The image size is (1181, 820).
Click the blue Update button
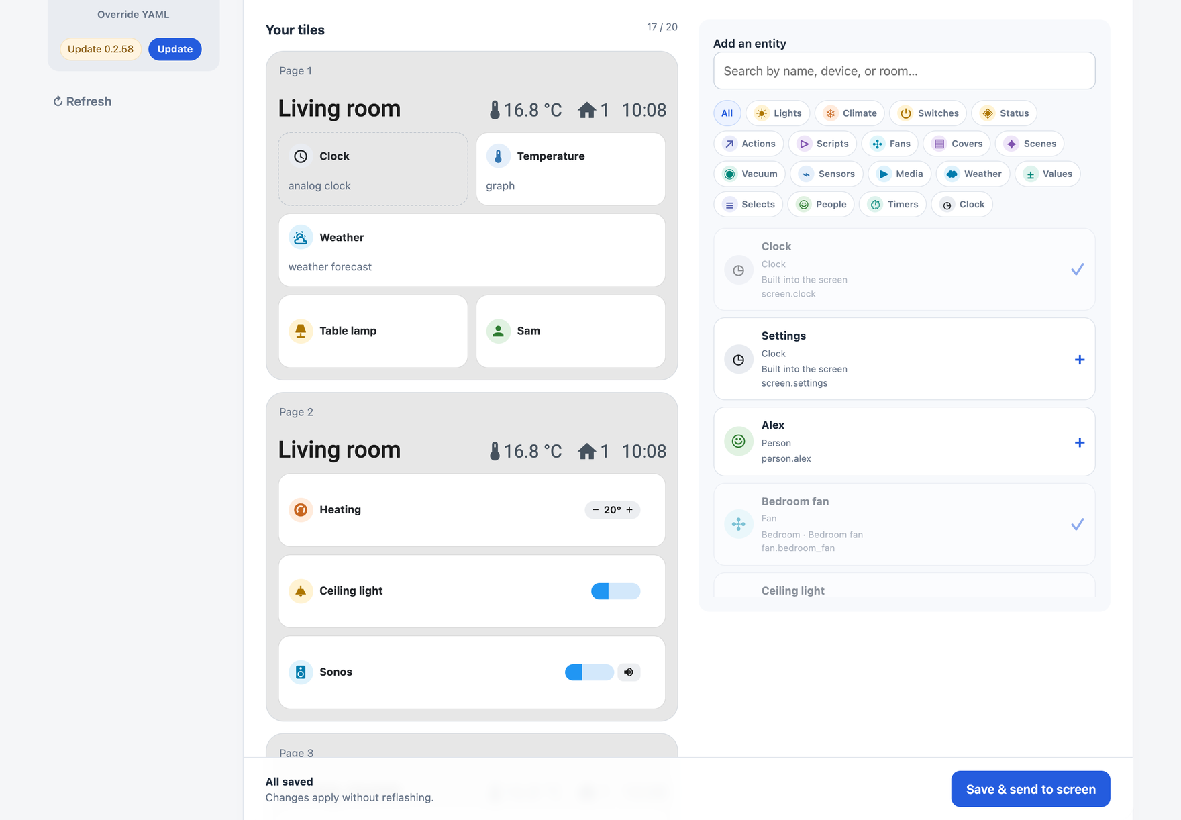175,49
